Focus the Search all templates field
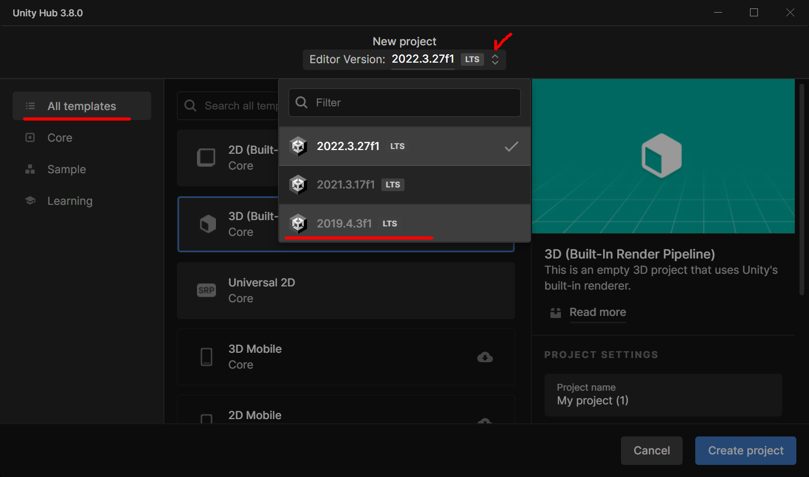This screenshot has height=477, width=809. click(x=228, y=106)
